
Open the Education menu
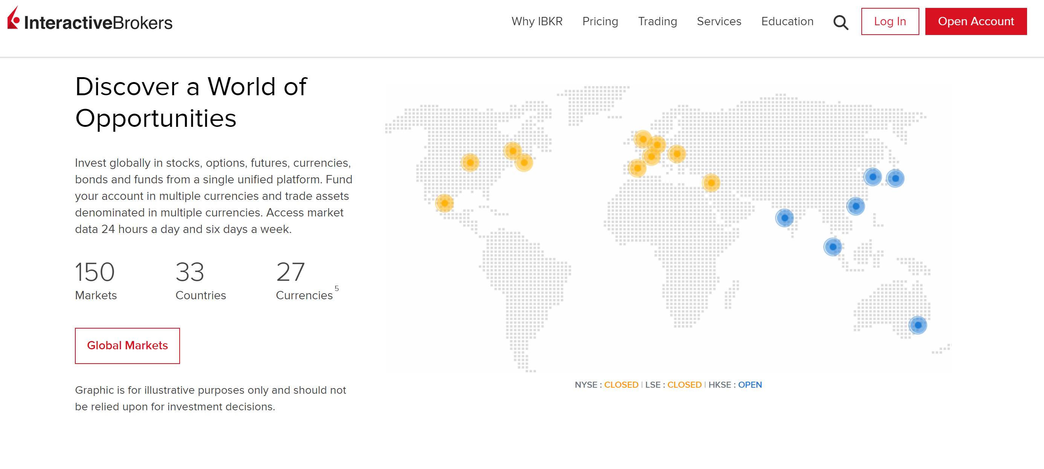tap(787, 21)
